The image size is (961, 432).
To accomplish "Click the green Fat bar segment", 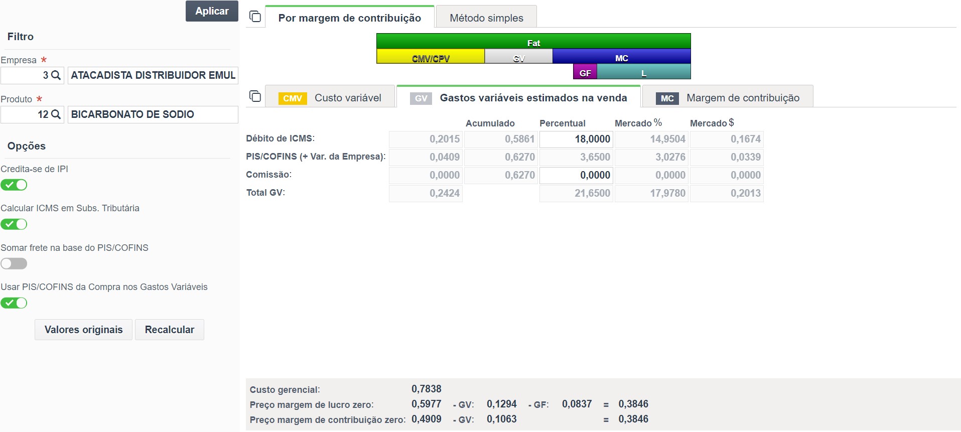I will (533, 41).
